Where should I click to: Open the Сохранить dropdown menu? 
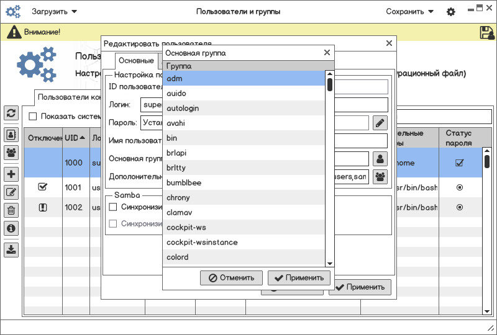[x=409, y=12]
